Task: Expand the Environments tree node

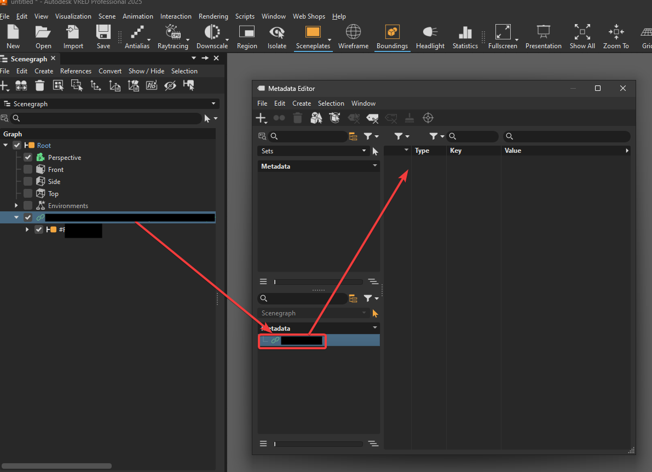Action: coord(15,205)
